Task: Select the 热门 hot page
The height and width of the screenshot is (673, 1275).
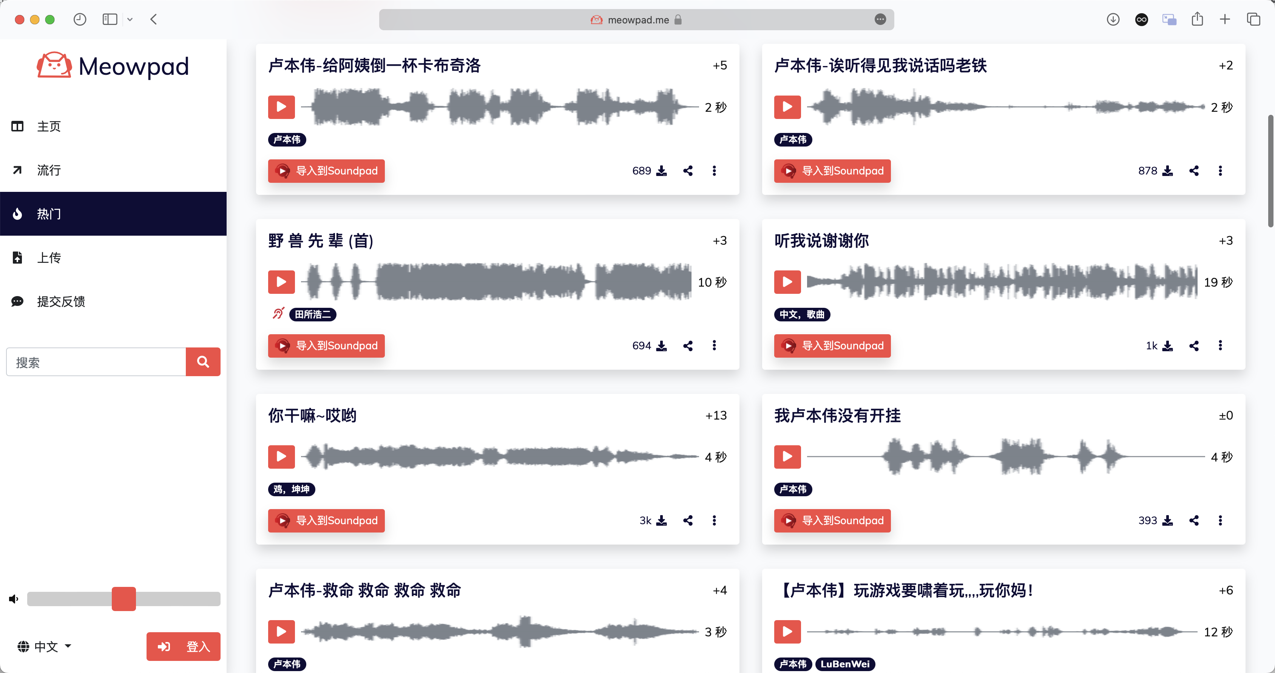Action: click(x=113, y=214)
